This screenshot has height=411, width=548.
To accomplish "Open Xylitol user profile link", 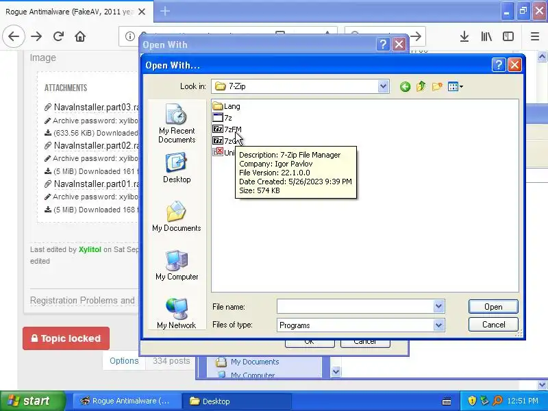I will click(90, 249).
